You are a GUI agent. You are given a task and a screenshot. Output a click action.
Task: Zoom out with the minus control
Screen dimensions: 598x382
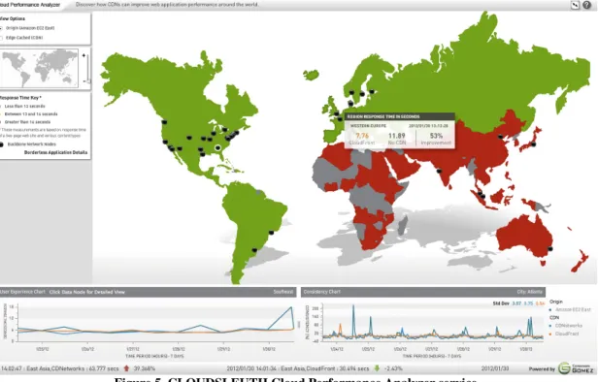(x=84, y=81)
